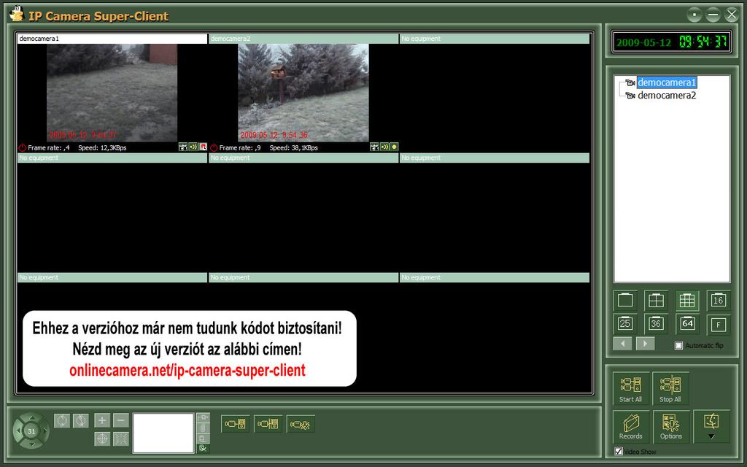Pan the camera left with the PTZ arrow
747x467 pixels.
pos(18,431)
